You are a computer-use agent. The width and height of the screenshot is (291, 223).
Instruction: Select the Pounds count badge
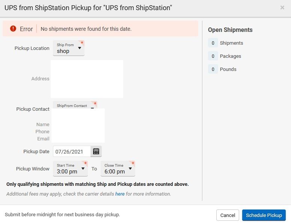click(x=213, y=69)
